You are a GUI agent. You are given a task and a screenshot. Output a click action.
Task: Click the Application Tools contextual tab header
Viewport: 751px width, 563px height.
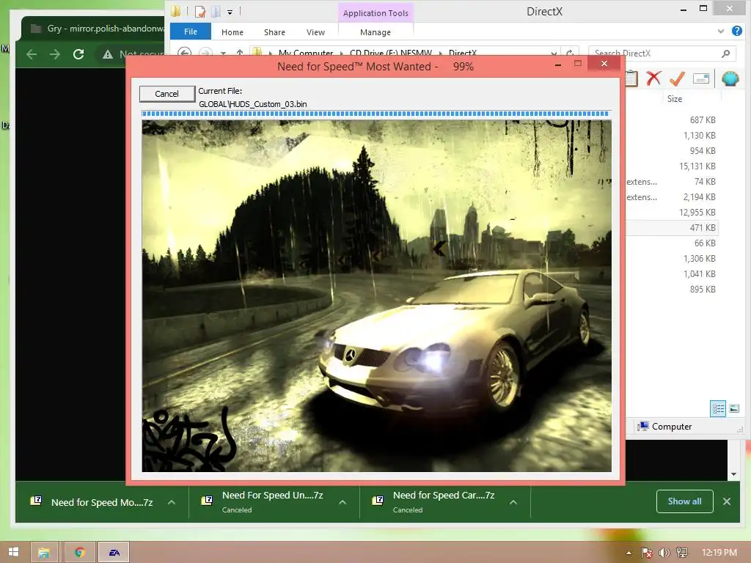click(x=375, y=13)
